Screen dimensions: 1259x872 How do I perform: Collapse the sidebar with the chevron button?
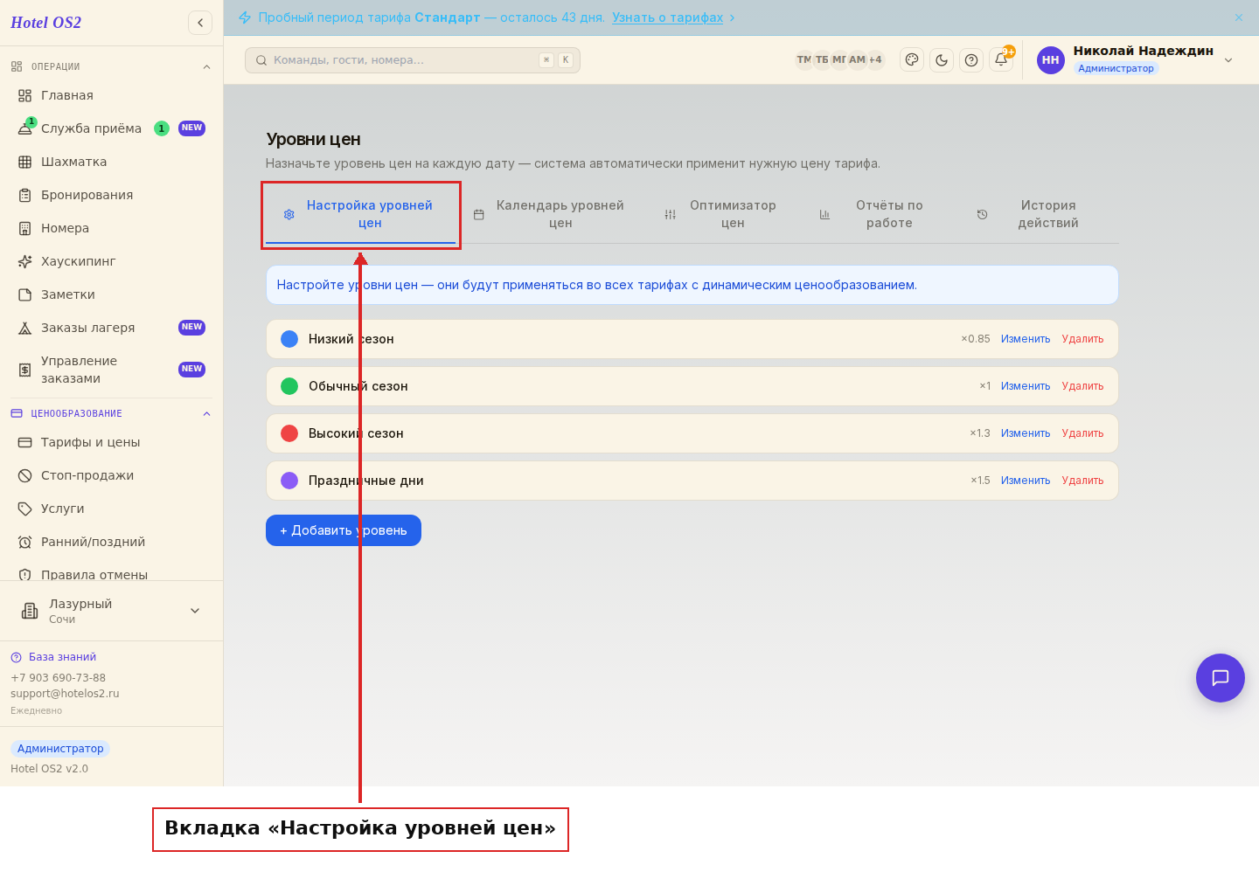(200, 23)
